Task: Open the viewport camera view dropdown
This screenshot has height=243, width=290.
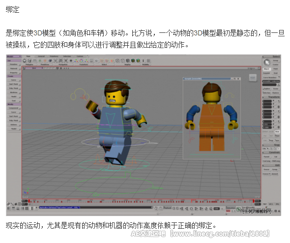Action: tap(34, 68)
